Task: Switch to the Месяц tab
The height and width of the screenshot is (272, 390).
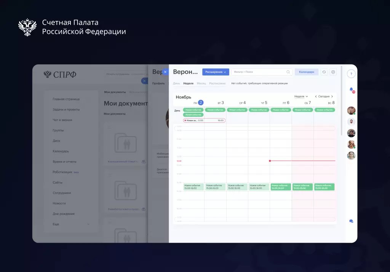Action: point(201,84)
